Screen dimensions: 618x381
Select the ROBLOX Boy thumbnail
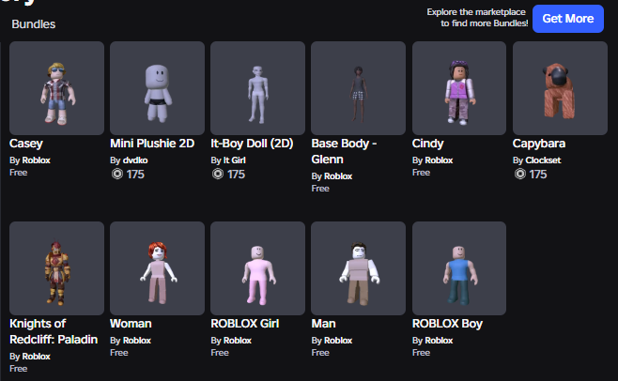(459, 268)
